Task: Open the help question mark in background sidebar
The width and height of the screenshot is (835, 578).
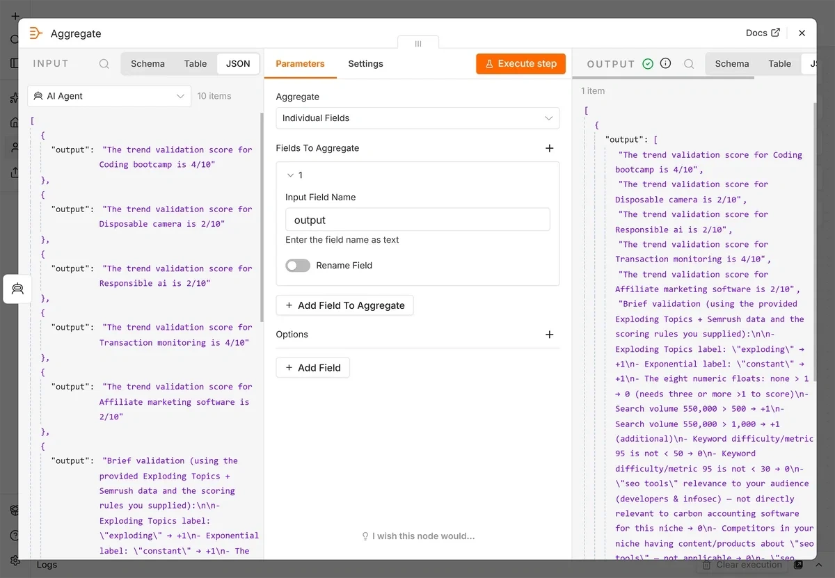Action: (x=15, y=536)
